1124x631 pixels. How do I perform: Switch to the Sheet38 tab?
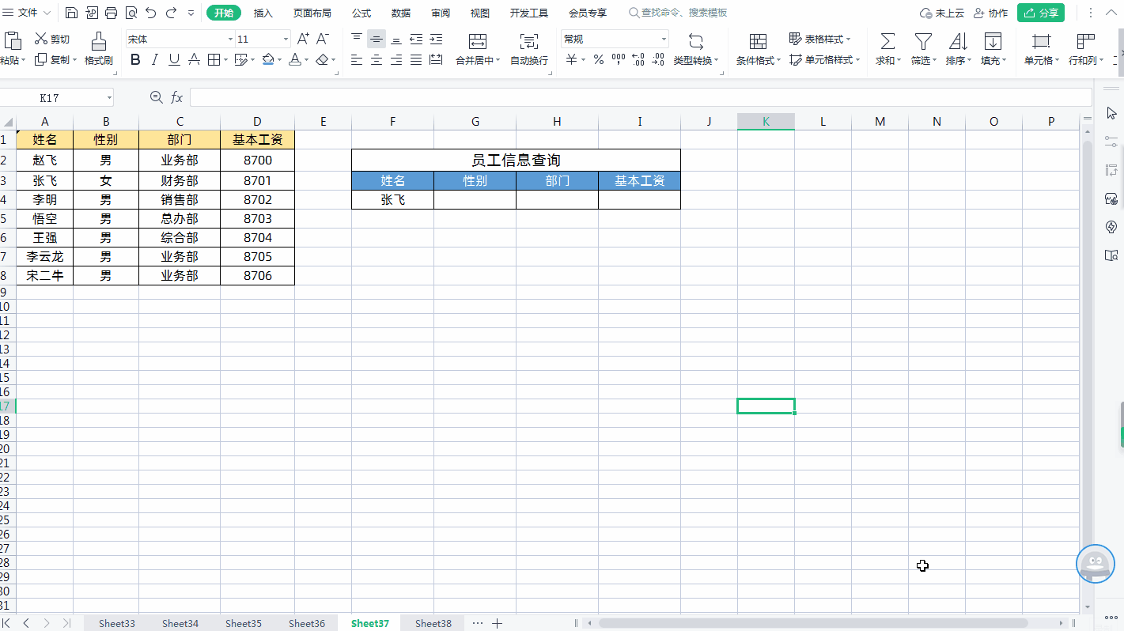[433, 623]
